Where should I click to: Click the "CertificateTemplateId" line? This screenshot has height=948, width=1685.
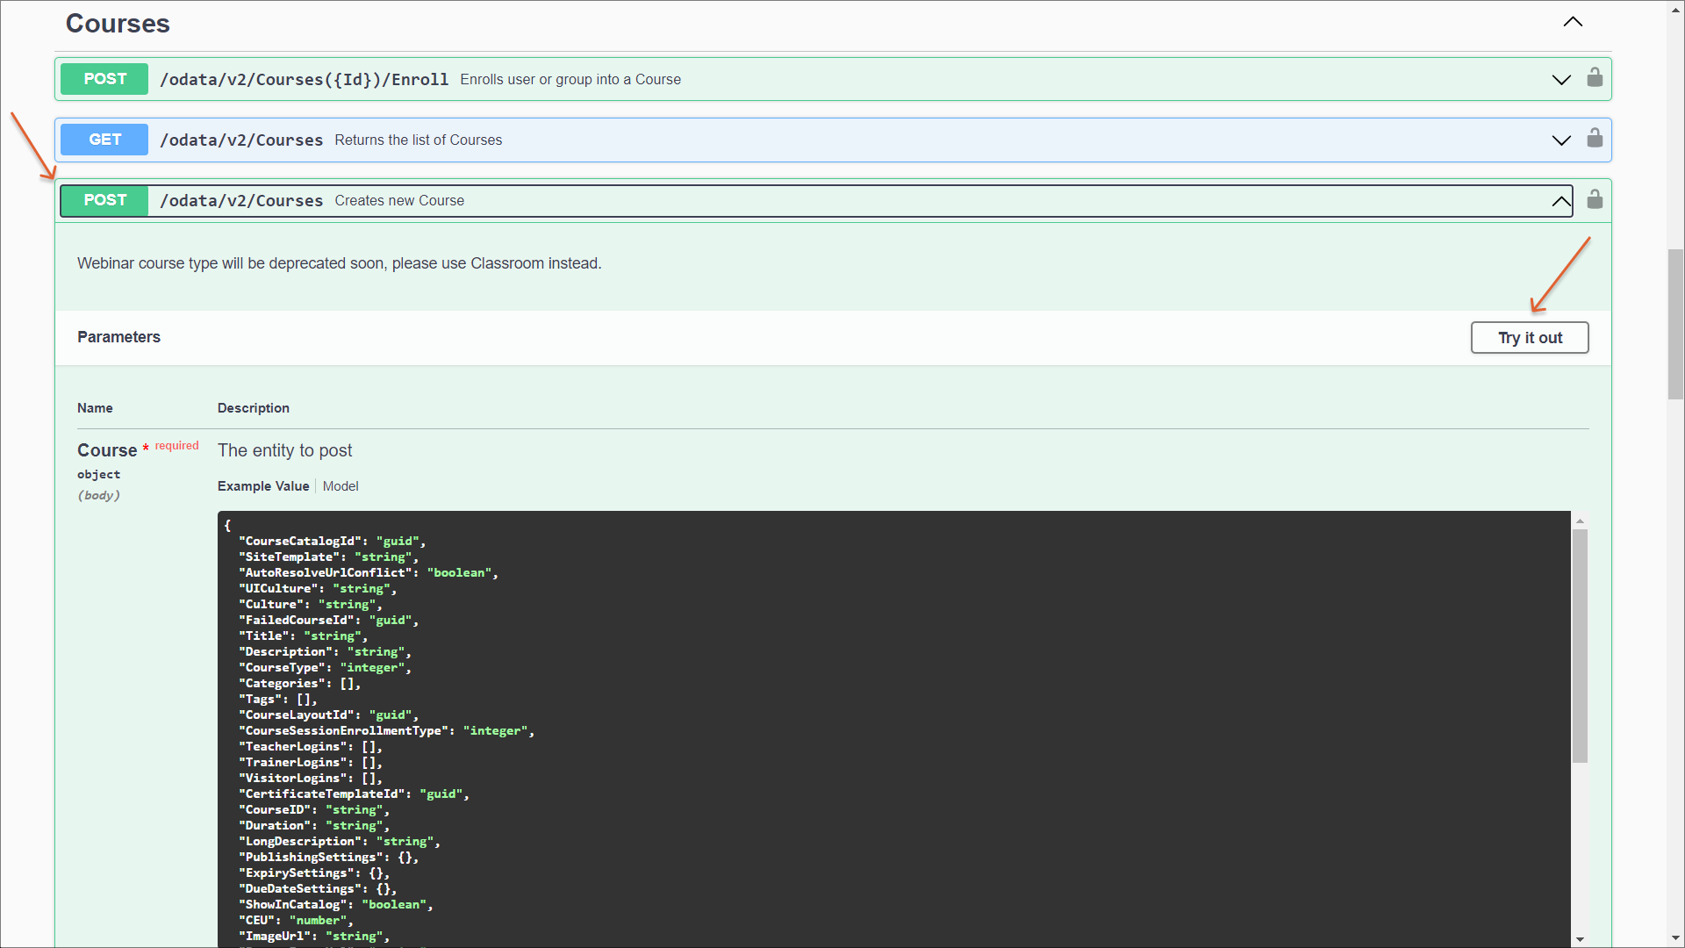354,794
